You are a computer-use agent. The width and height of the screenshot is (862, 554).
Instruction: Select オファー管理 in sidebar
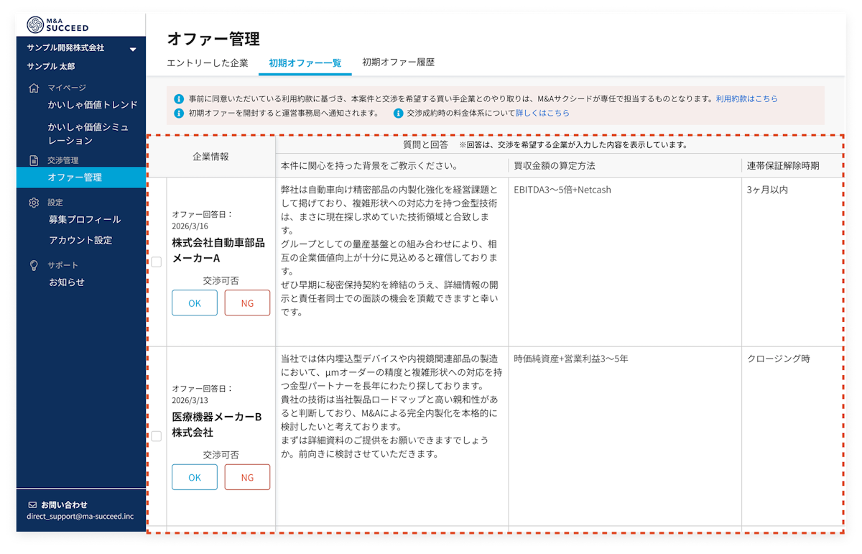[x=80, y=177]
